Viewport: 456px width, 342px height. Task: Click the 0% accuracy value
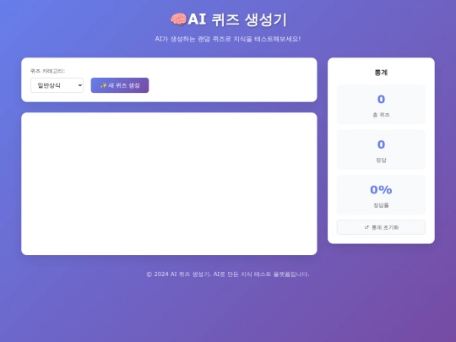[381, 190]
